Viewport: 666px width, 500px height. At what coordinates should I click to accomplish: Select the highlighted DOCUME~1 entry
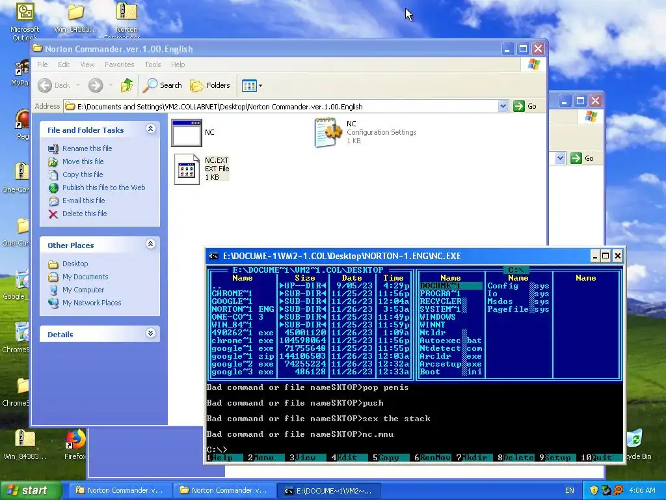click(x=451, y=286)
